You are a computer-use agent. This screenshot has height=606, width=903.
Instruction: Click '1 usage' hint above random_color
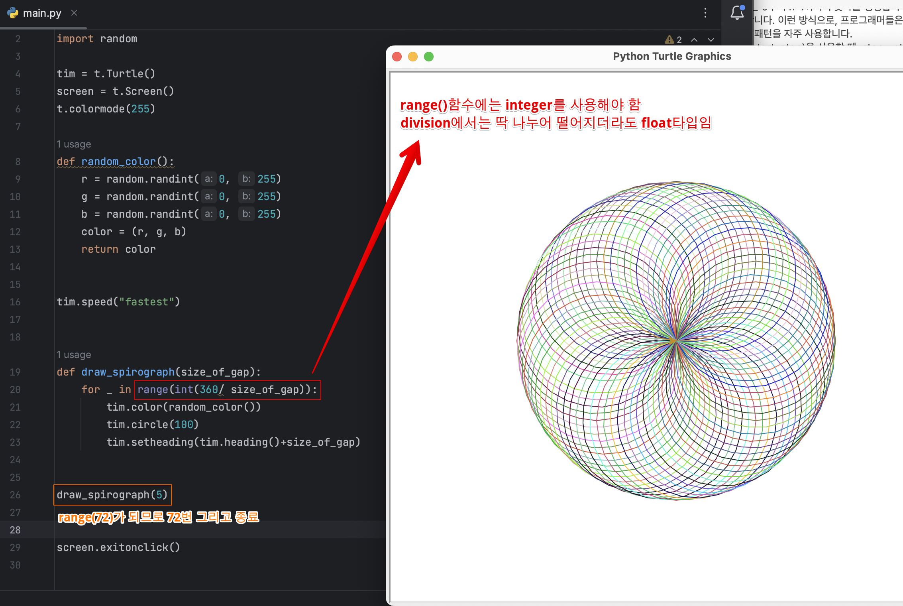point(74,144)
